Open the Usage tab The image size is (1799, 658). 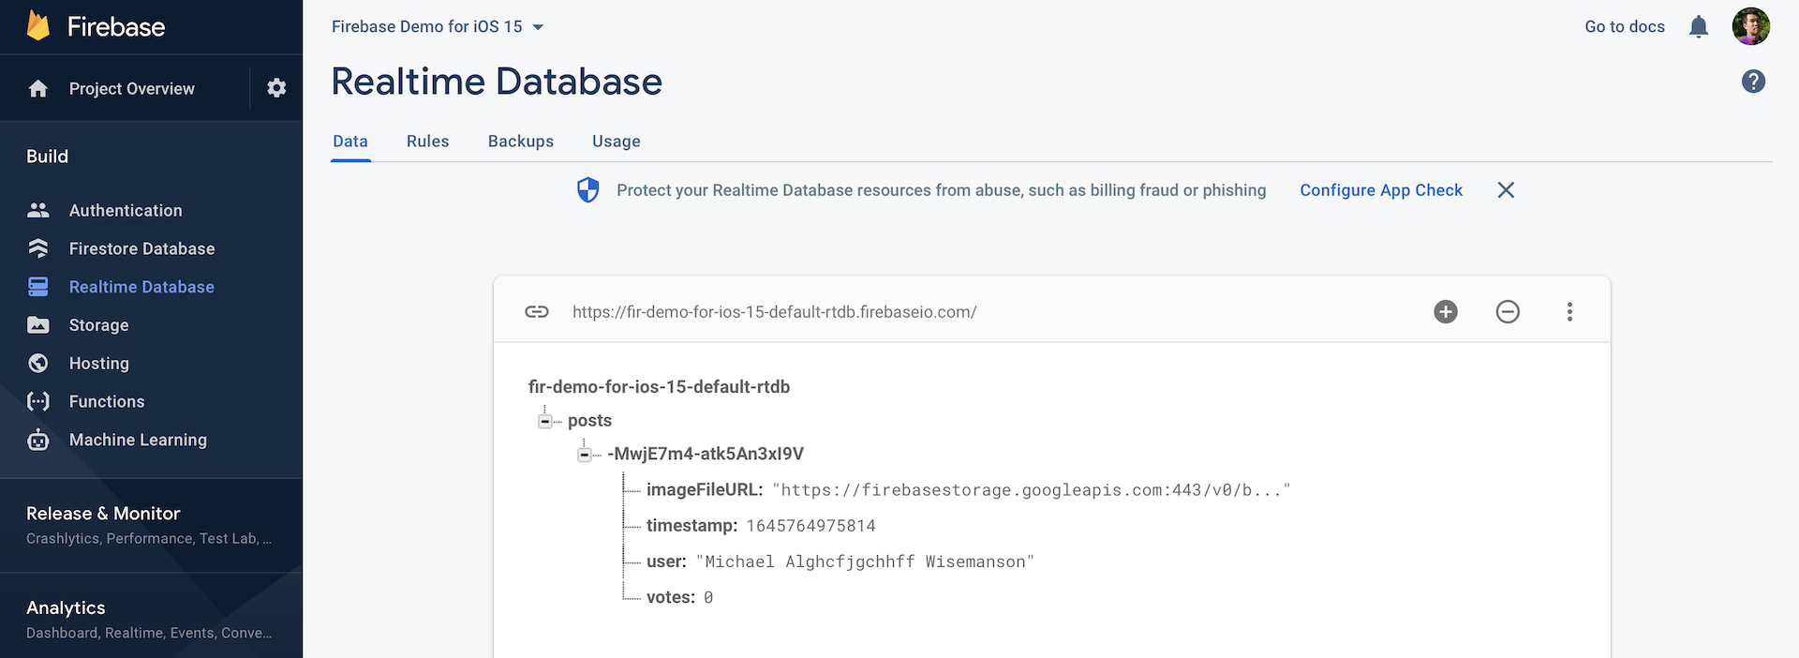616,142
